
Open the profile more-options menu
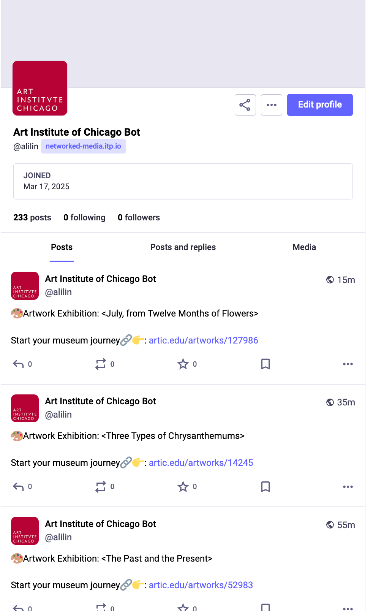(271, 105)
